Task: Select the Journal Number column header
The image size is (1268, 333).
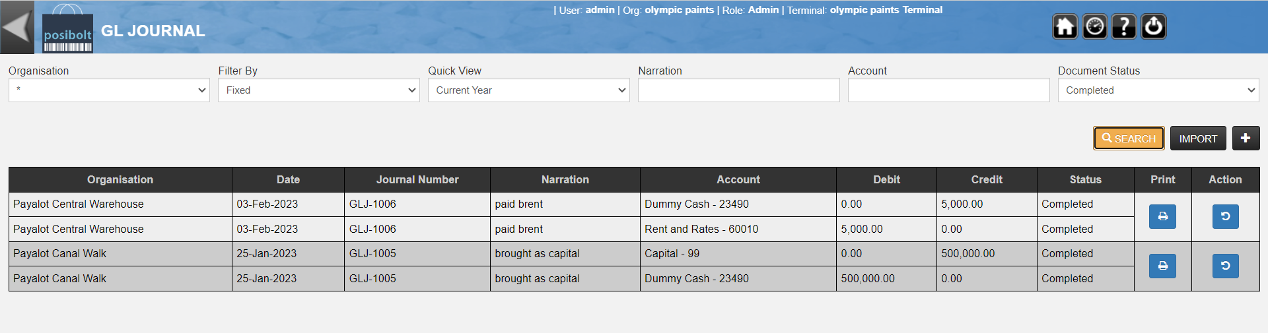Action: tap(417, 179)
